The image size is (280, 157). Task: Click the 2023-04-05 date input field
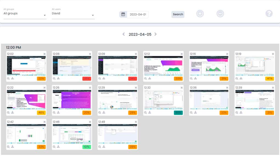[x=138, y=14]
